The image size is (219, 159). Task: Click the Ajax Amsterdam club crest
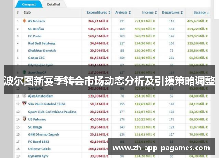(x=24, y=96)
